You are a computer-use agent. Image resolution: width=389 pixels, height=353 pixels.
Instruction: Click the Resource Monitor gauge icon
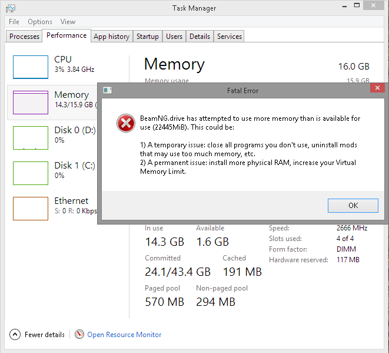pyautogui.click(x=79, y=334)
